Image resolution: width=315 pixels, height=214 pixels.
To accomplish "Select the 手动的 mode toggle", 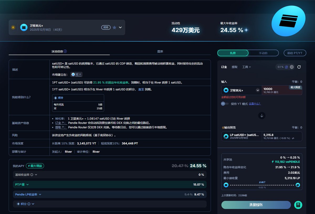I will tap(263, 53).
